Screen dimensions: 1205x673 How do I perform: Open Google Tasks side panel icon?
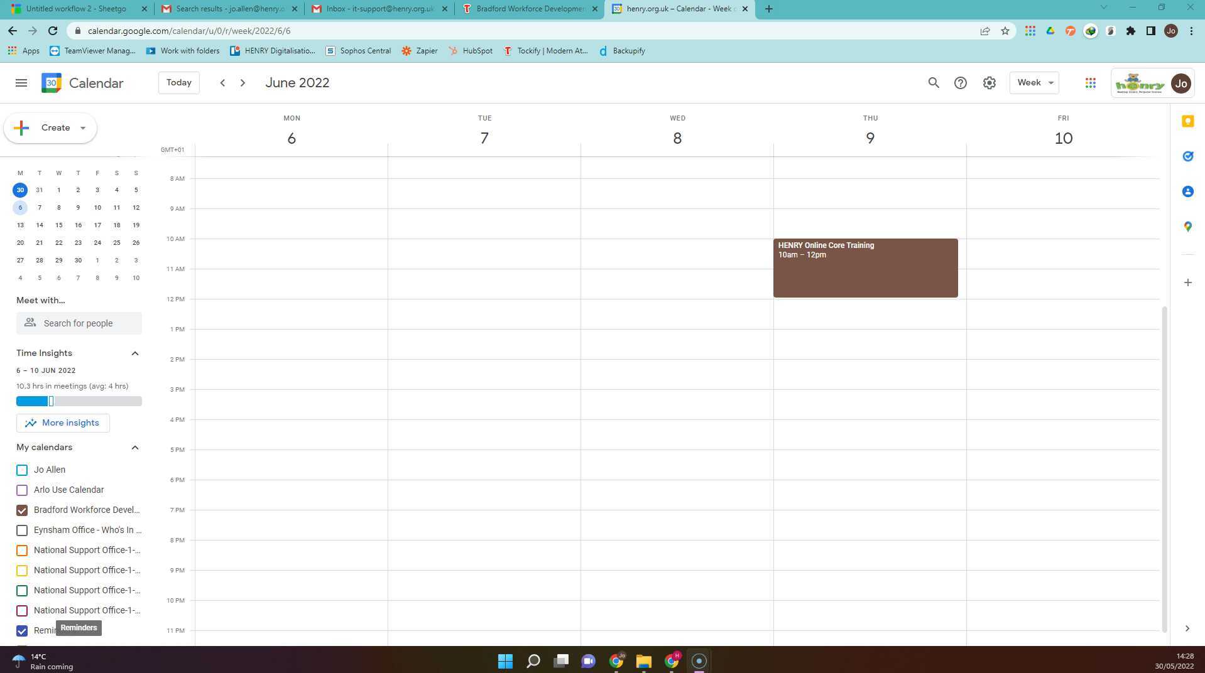coord(1187,156)
